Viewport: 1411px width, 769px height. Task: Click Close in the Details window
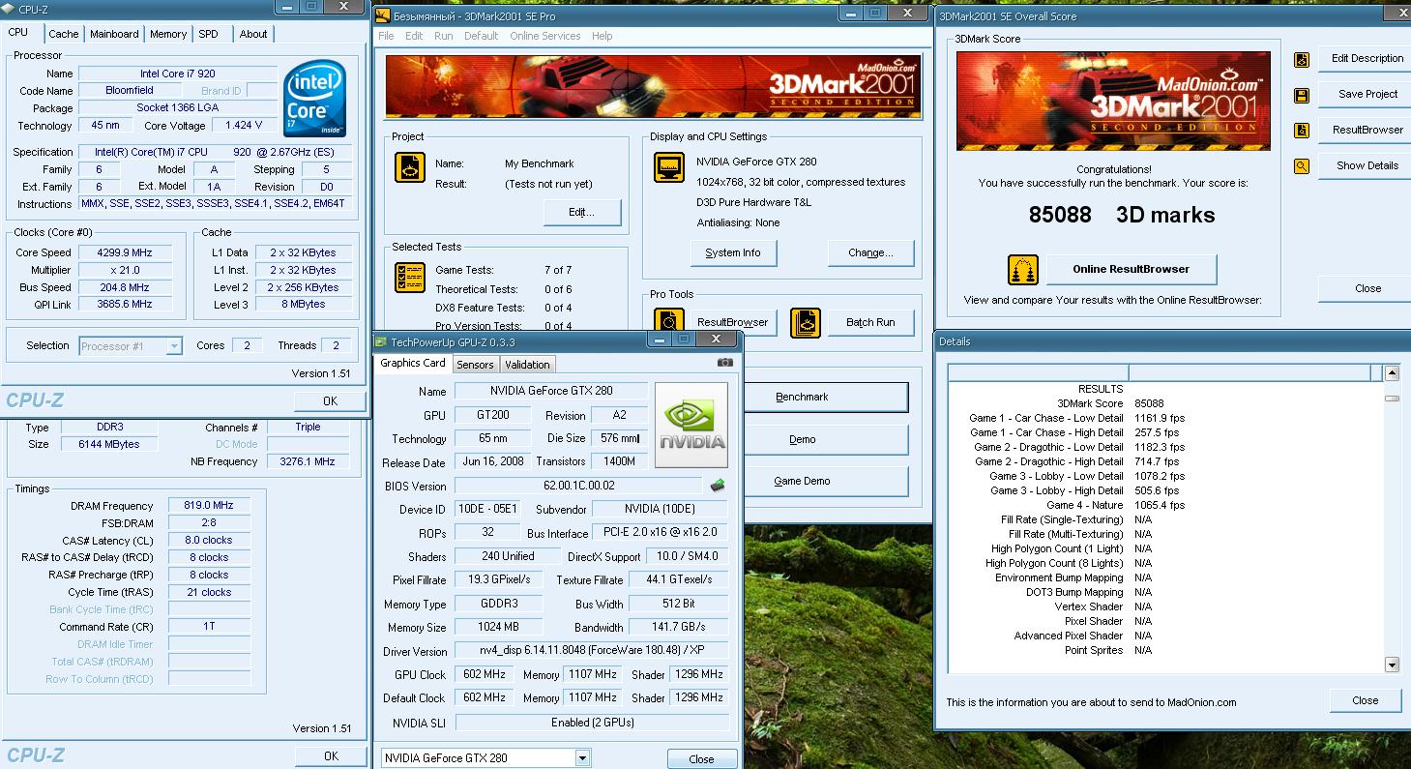tap(1365, 700)
